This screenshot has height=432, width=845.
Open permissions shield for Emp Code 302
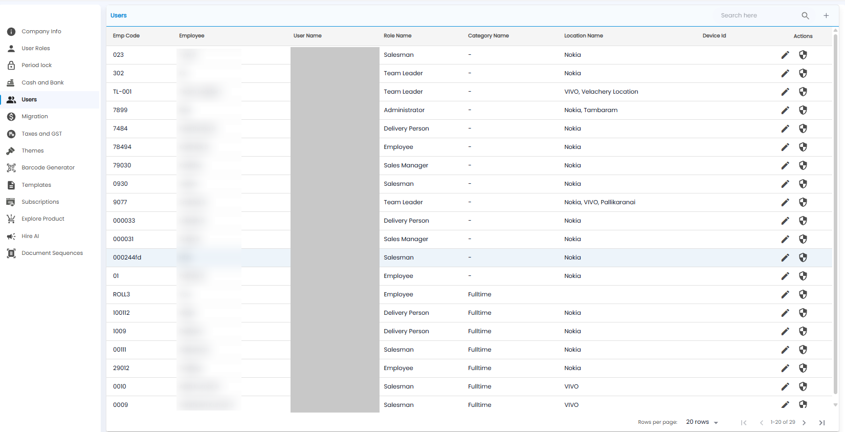point(803,73)
